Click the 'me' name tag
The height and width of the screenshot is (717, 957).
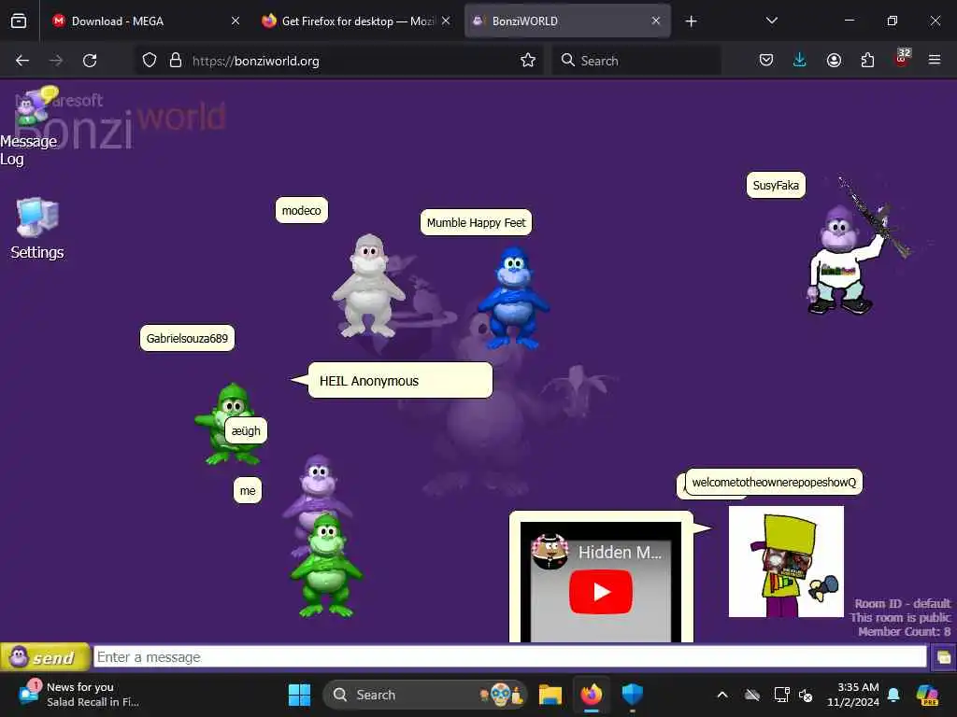point(248,491)
